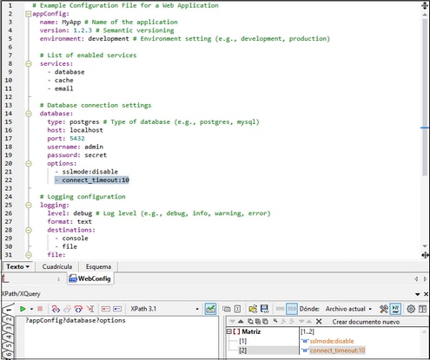The height and width of the screenshot is (360, 430).
Task: Click the save floppy disk icon
Action: coord(264,309)
